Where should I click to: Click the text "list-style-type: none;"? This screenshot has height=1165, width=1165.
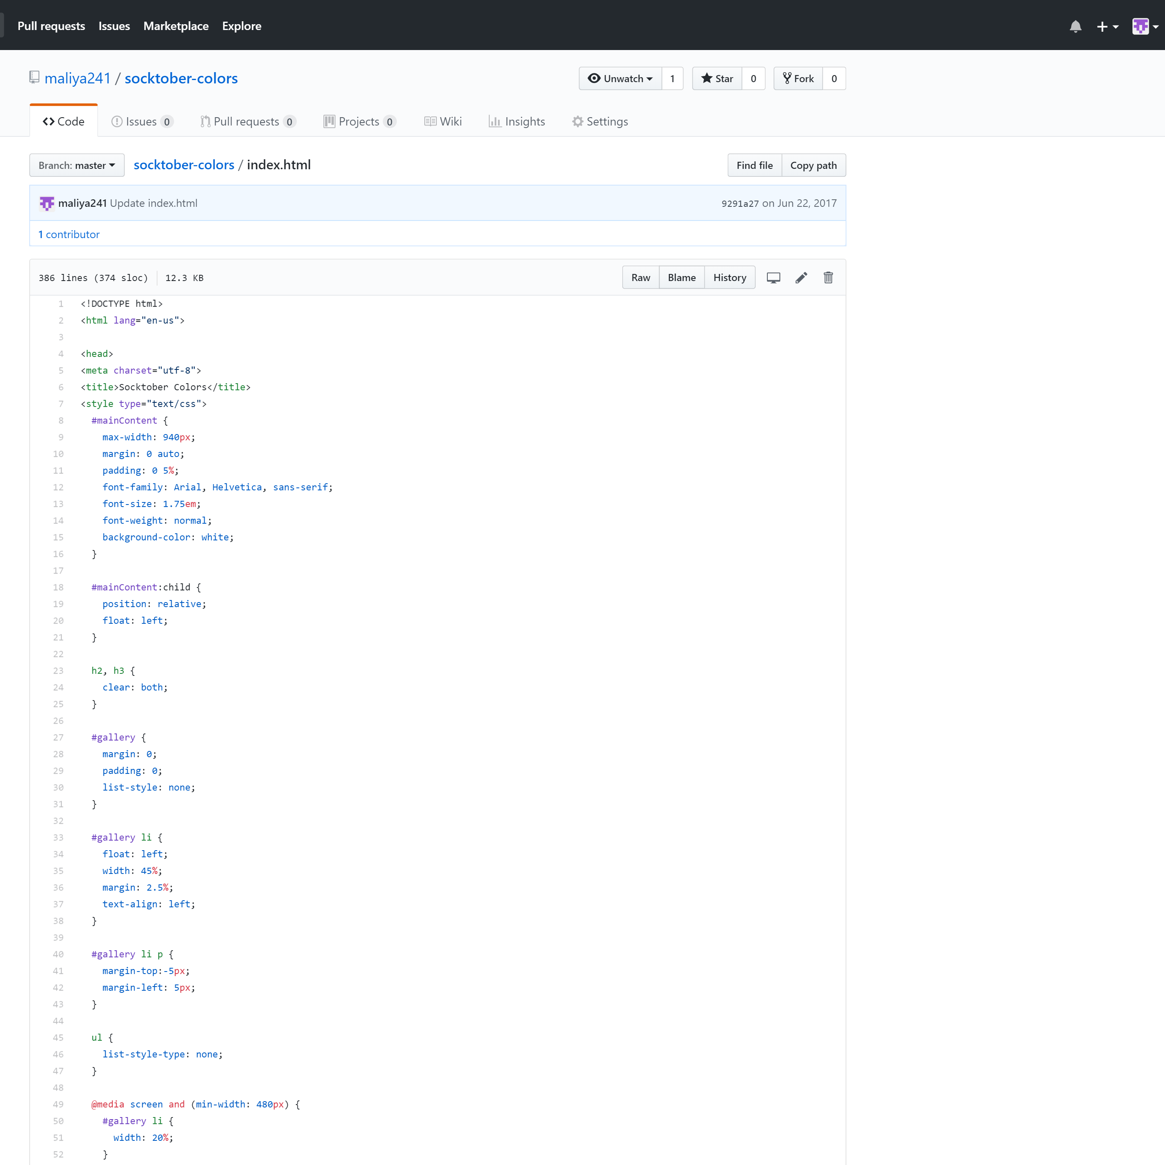tap(162, 1054)
